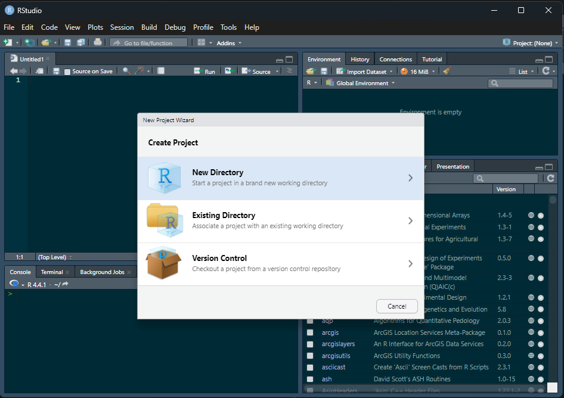This screenshot has width=564, height=398.
Task: Click the refresh environment icon
Action: (x=546, y=71)
